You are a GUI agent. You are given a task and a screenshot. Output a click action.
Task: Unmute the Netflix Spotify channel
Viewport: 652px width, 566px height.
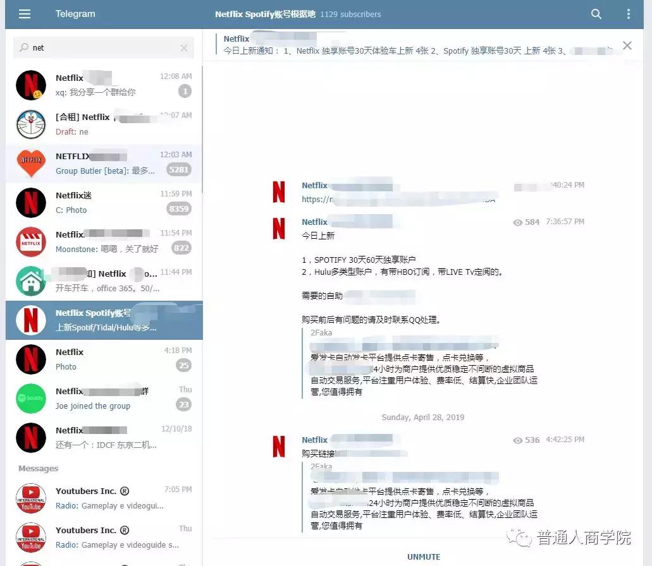click(423, 557)
